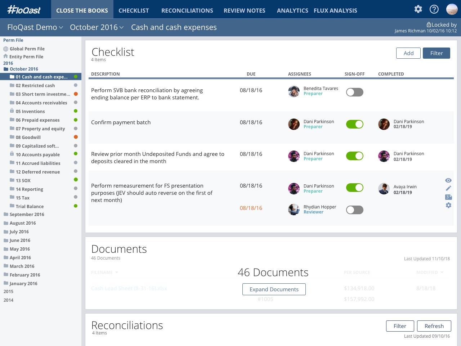Select 06 Prepaid expenses in sidebar
Screen dimensions: 461x346
tap(38, 120)
